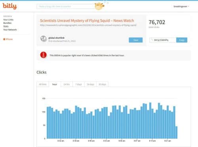Viewport: 198px width, 147px height.
Task: Click the first shortened date text
Action: 62,41
